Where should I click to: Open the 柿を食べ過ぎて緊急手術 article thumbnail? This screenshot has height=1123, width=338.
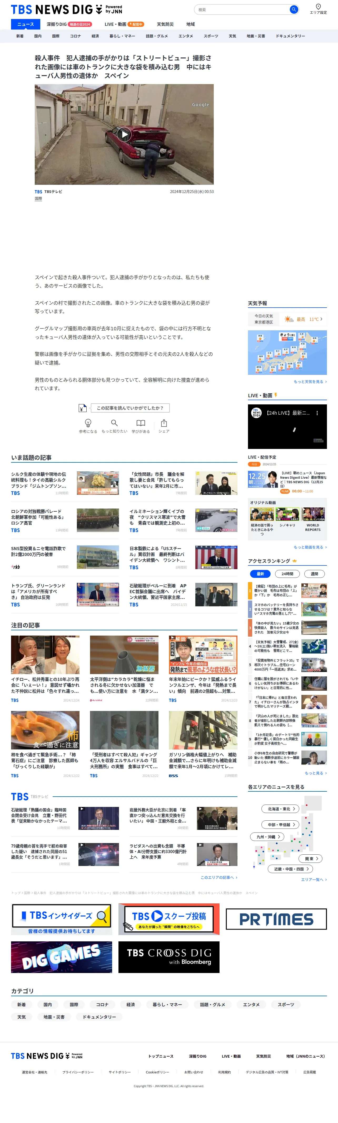[45, 730]
